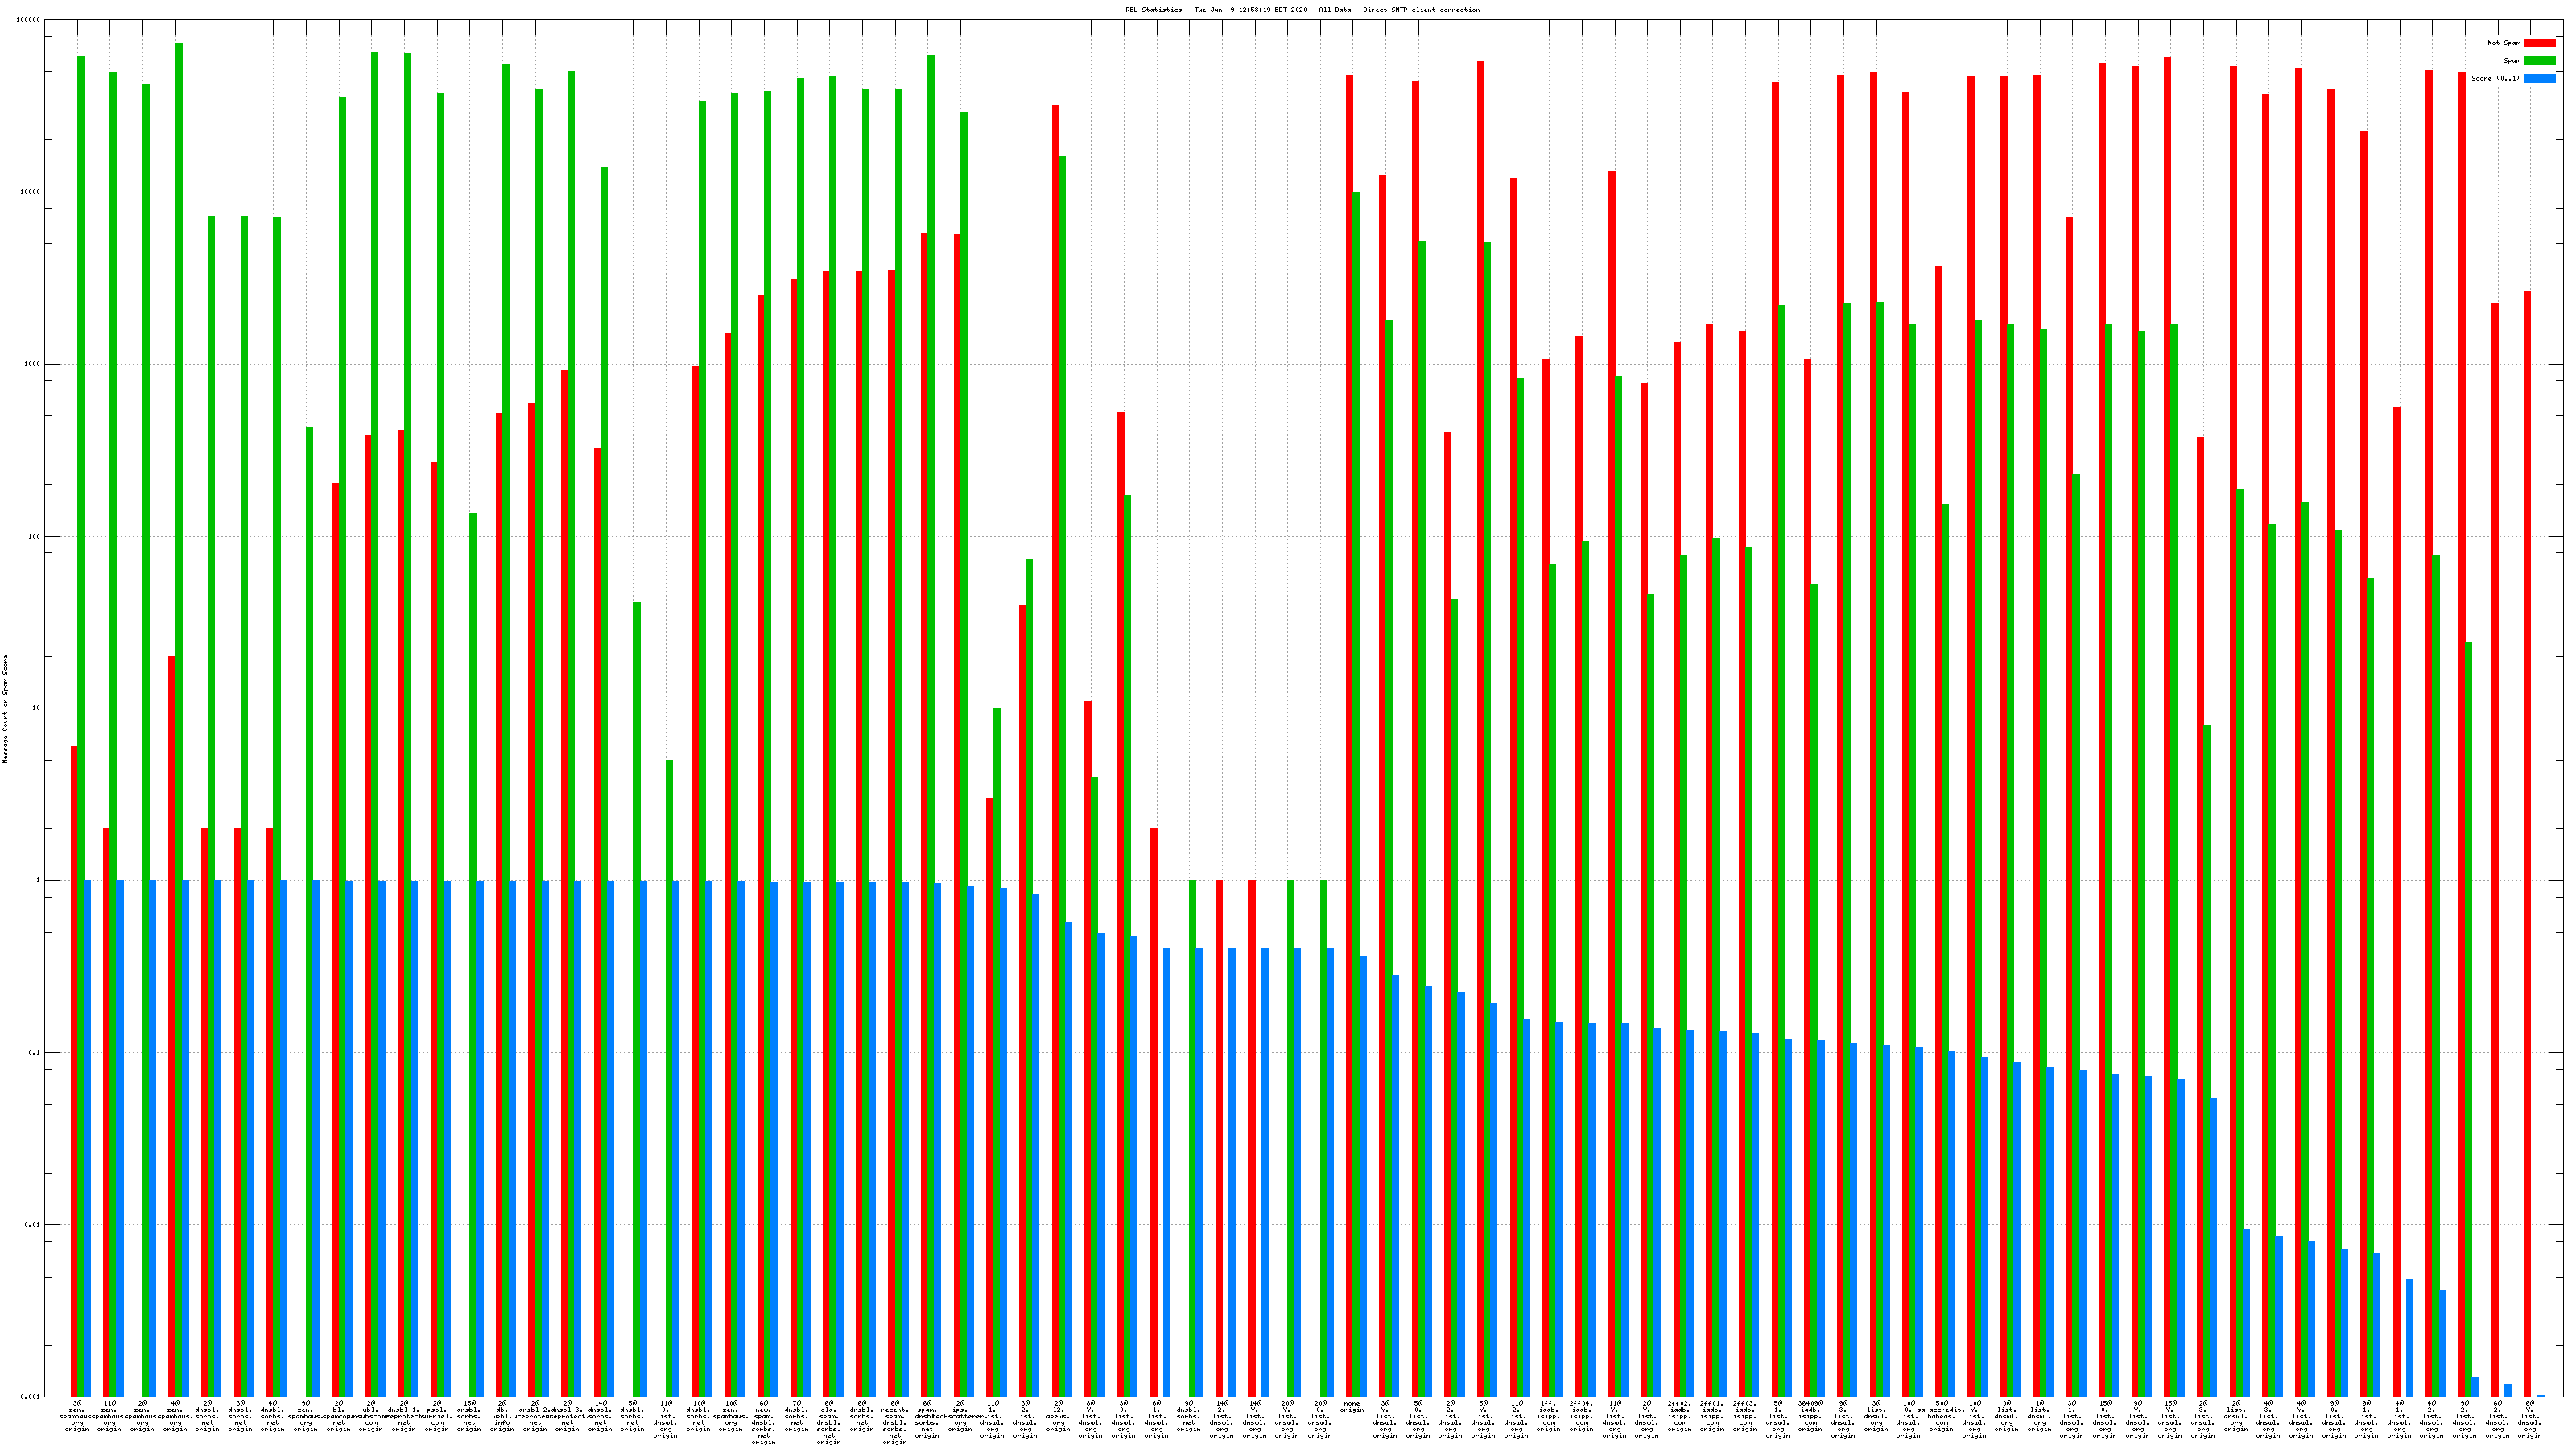Click the green Spam legend swatch

point(2539,61)
